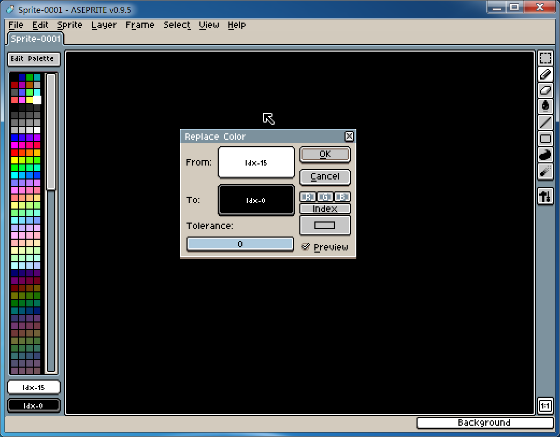Screen dimensions: 560x437
Task: Select the Pencil tool
Action: coord(545,75)
